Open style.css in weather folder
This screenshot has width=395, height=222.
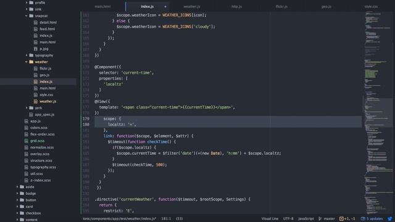[46, 94]
